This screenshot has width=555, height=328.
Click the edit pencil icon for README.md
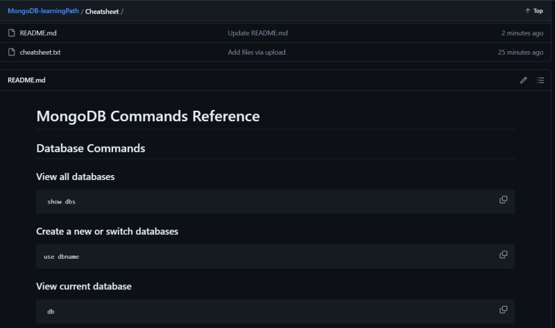[524, 80]
